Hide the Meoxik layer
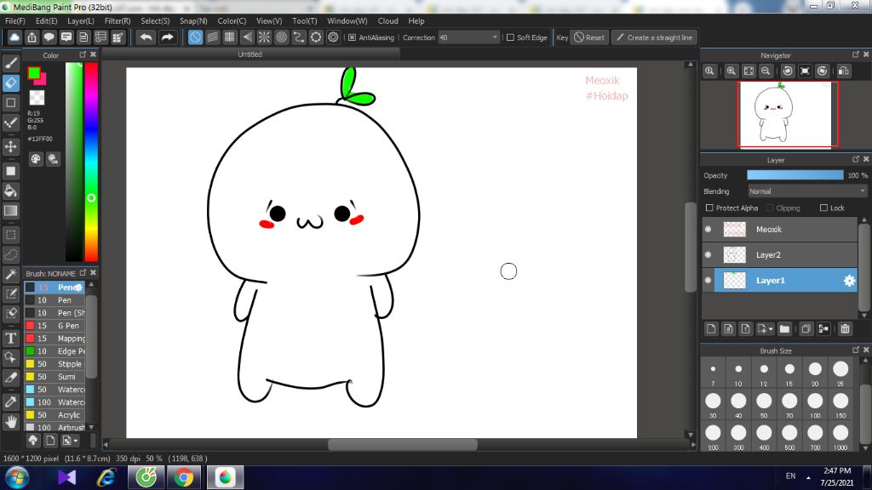This screenshot has width=872, height=490. (708, 230)
